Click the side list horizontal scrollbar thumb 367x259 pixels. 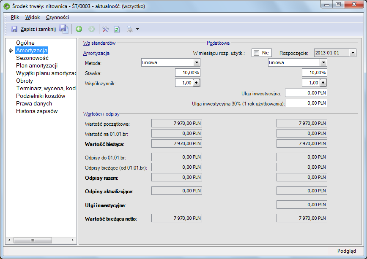(33, 240)
